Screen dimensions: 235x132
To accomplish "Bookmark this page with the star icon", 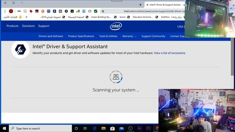I will [103, 11].
